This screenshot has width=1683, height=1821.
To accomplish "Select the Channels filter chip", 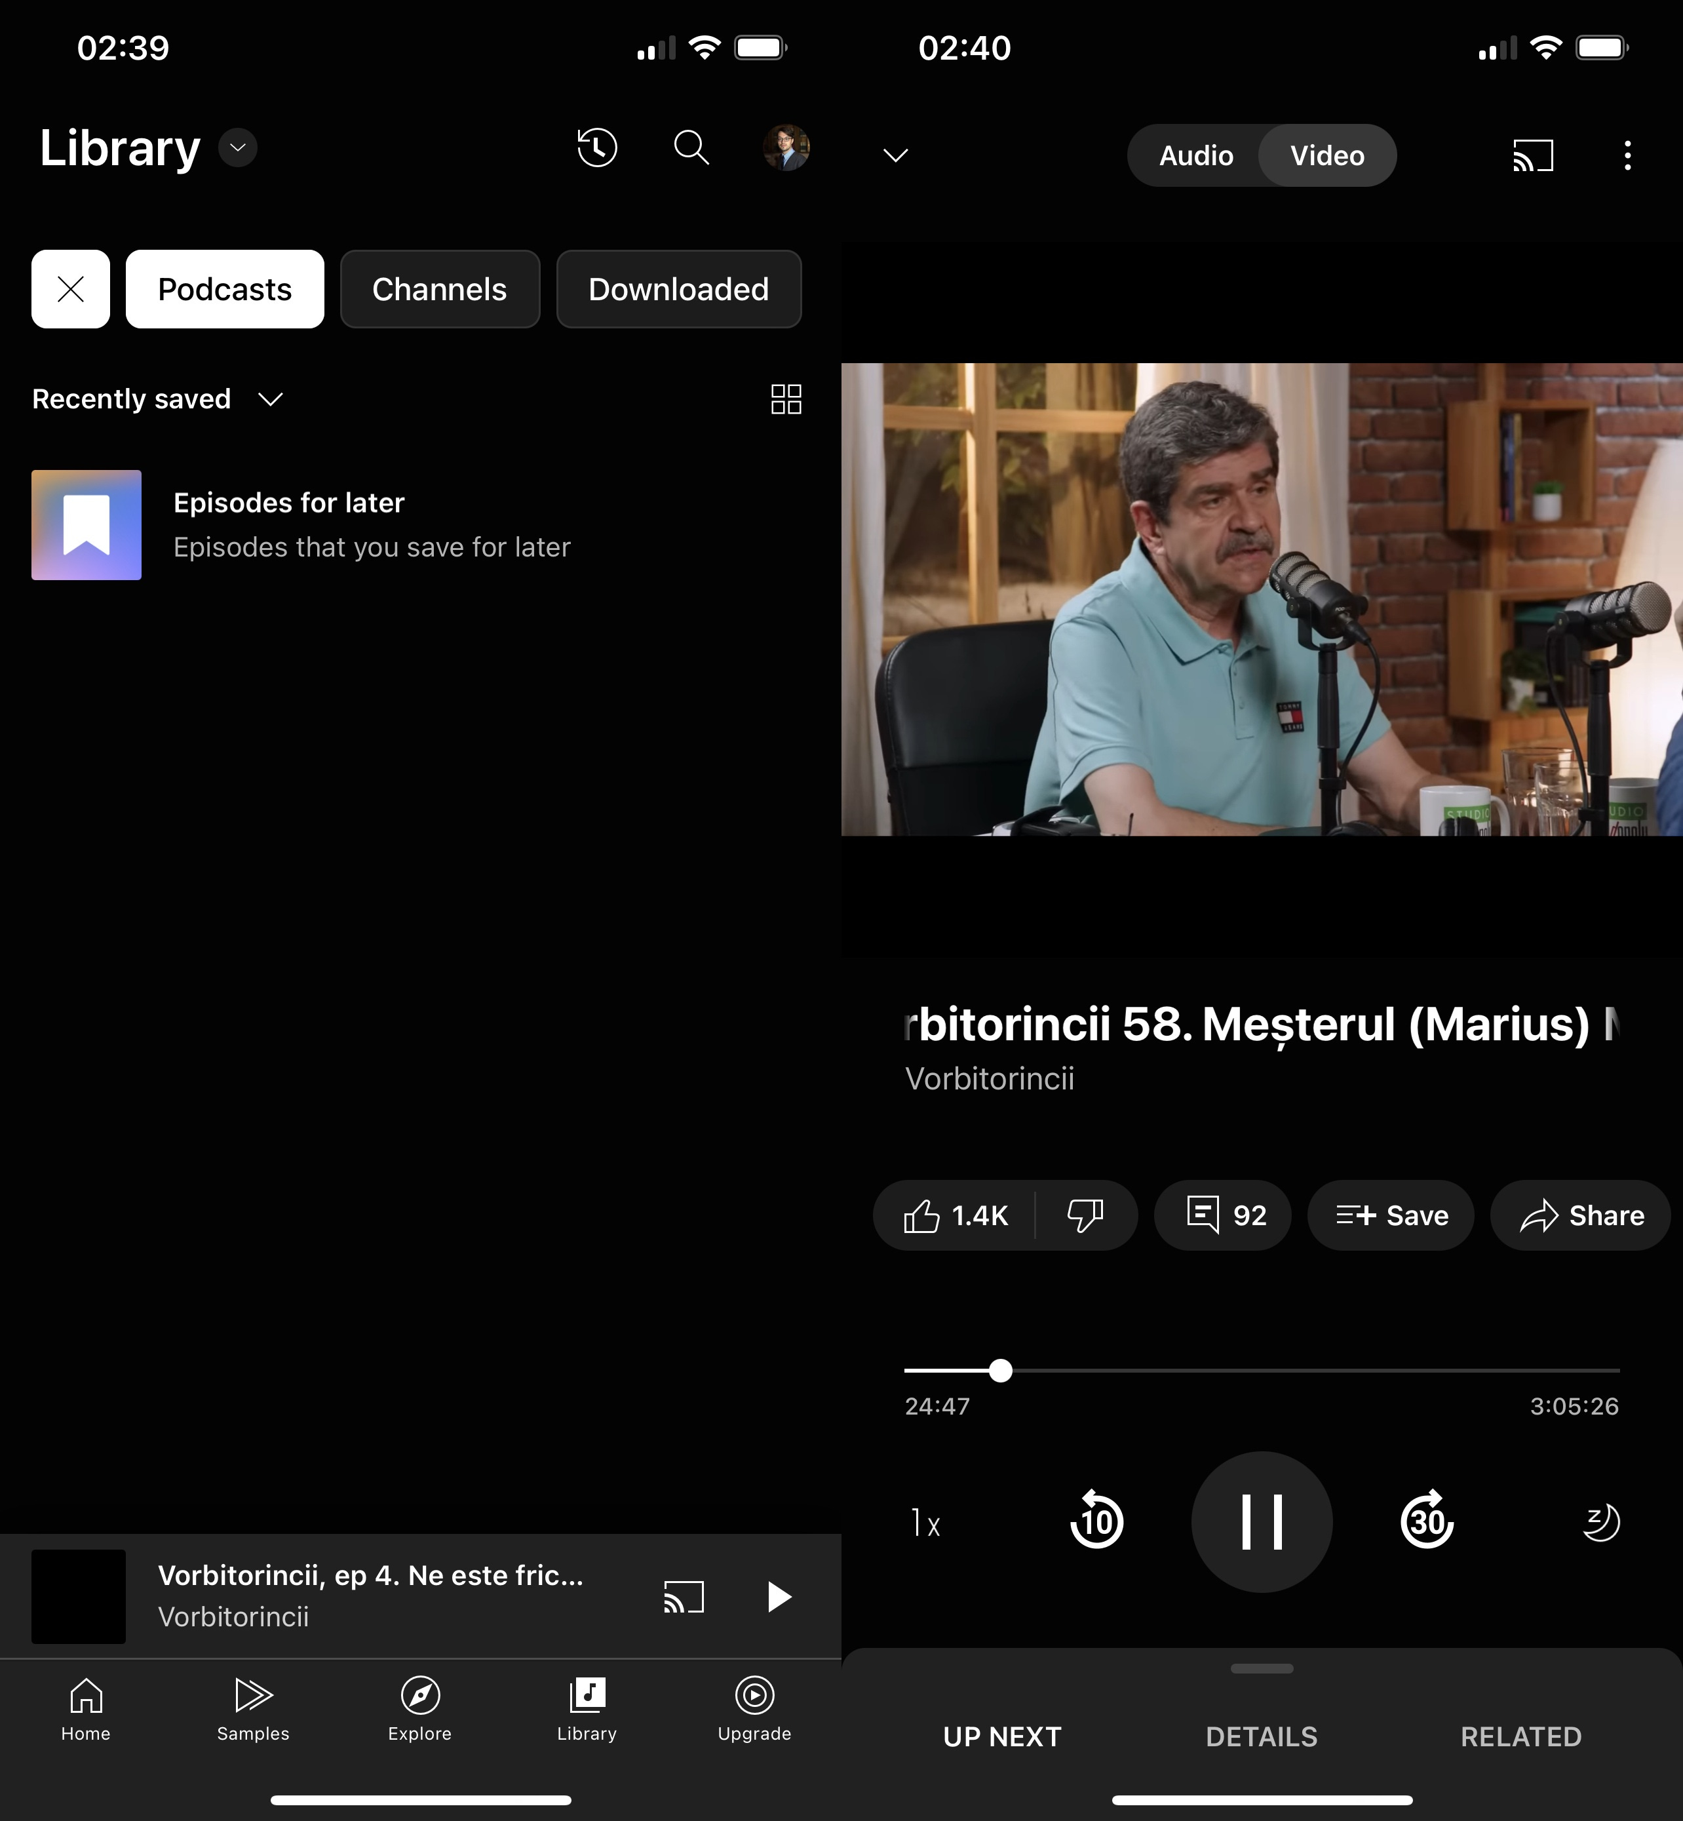I will pyautogui.click(x=440, y=289).
